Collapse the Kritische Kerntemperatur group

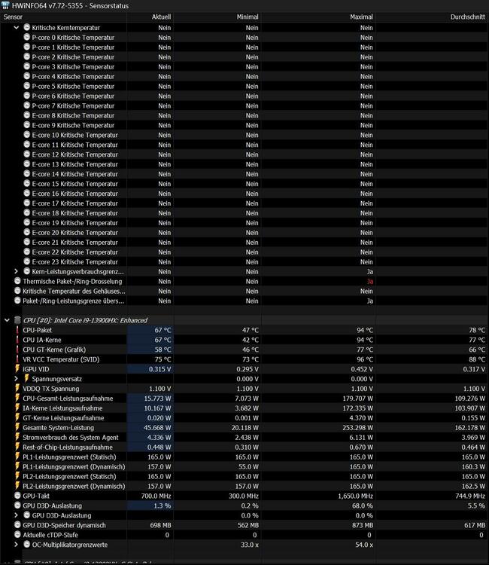click(x=17, y=27)
